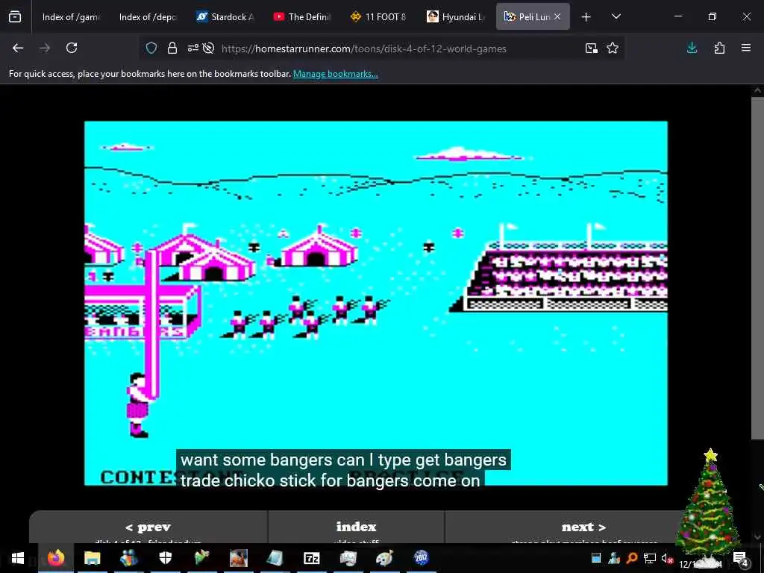Click the Firefox taskbar icon
The image size is (764, 573).
55,558
